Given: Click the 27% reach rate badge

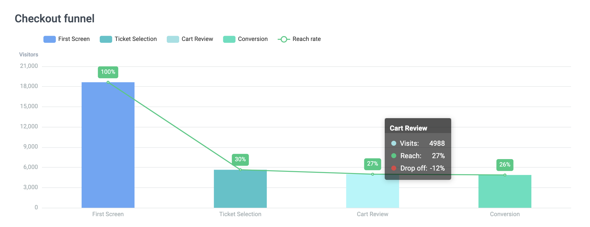Looking at the screenshot, I should [x=372, y=164].
